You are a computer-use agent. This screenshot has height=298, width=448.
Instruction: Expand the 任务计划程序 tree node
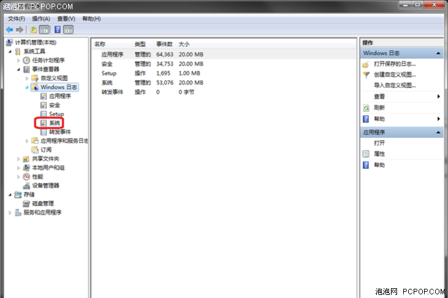coord(18,61)
